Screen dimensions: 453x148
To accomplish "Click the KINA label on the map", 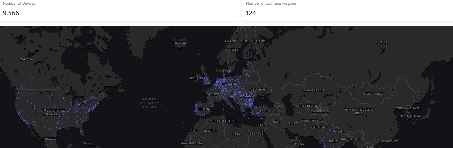I will click(x=358, y=113).
